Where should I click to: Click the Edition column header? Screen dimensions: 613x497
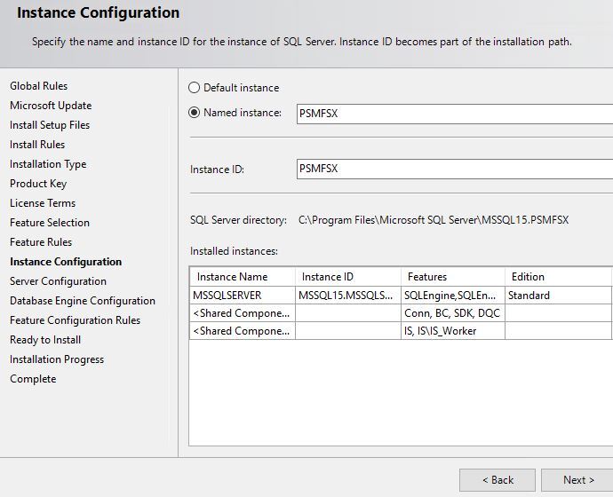[x=558, y=277]
